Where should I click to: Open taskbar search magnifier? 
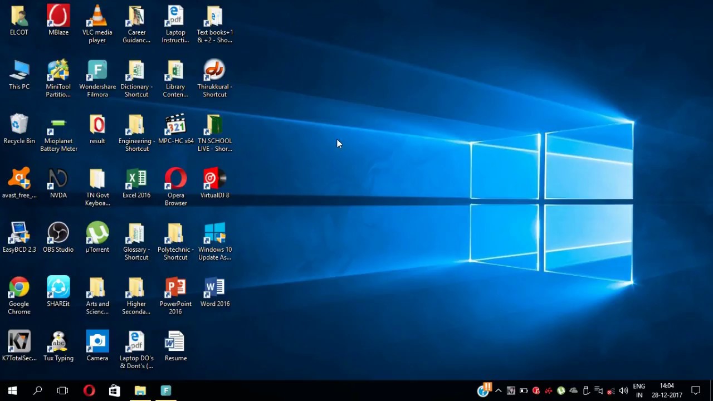(37, 390)
